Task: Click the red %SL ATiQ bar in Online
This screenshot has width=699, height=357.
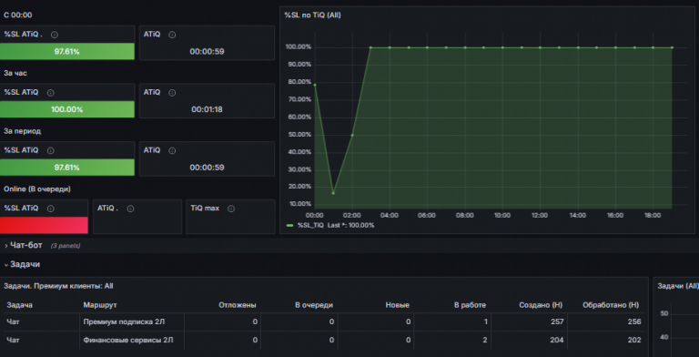Action: (x=44, y=225)
